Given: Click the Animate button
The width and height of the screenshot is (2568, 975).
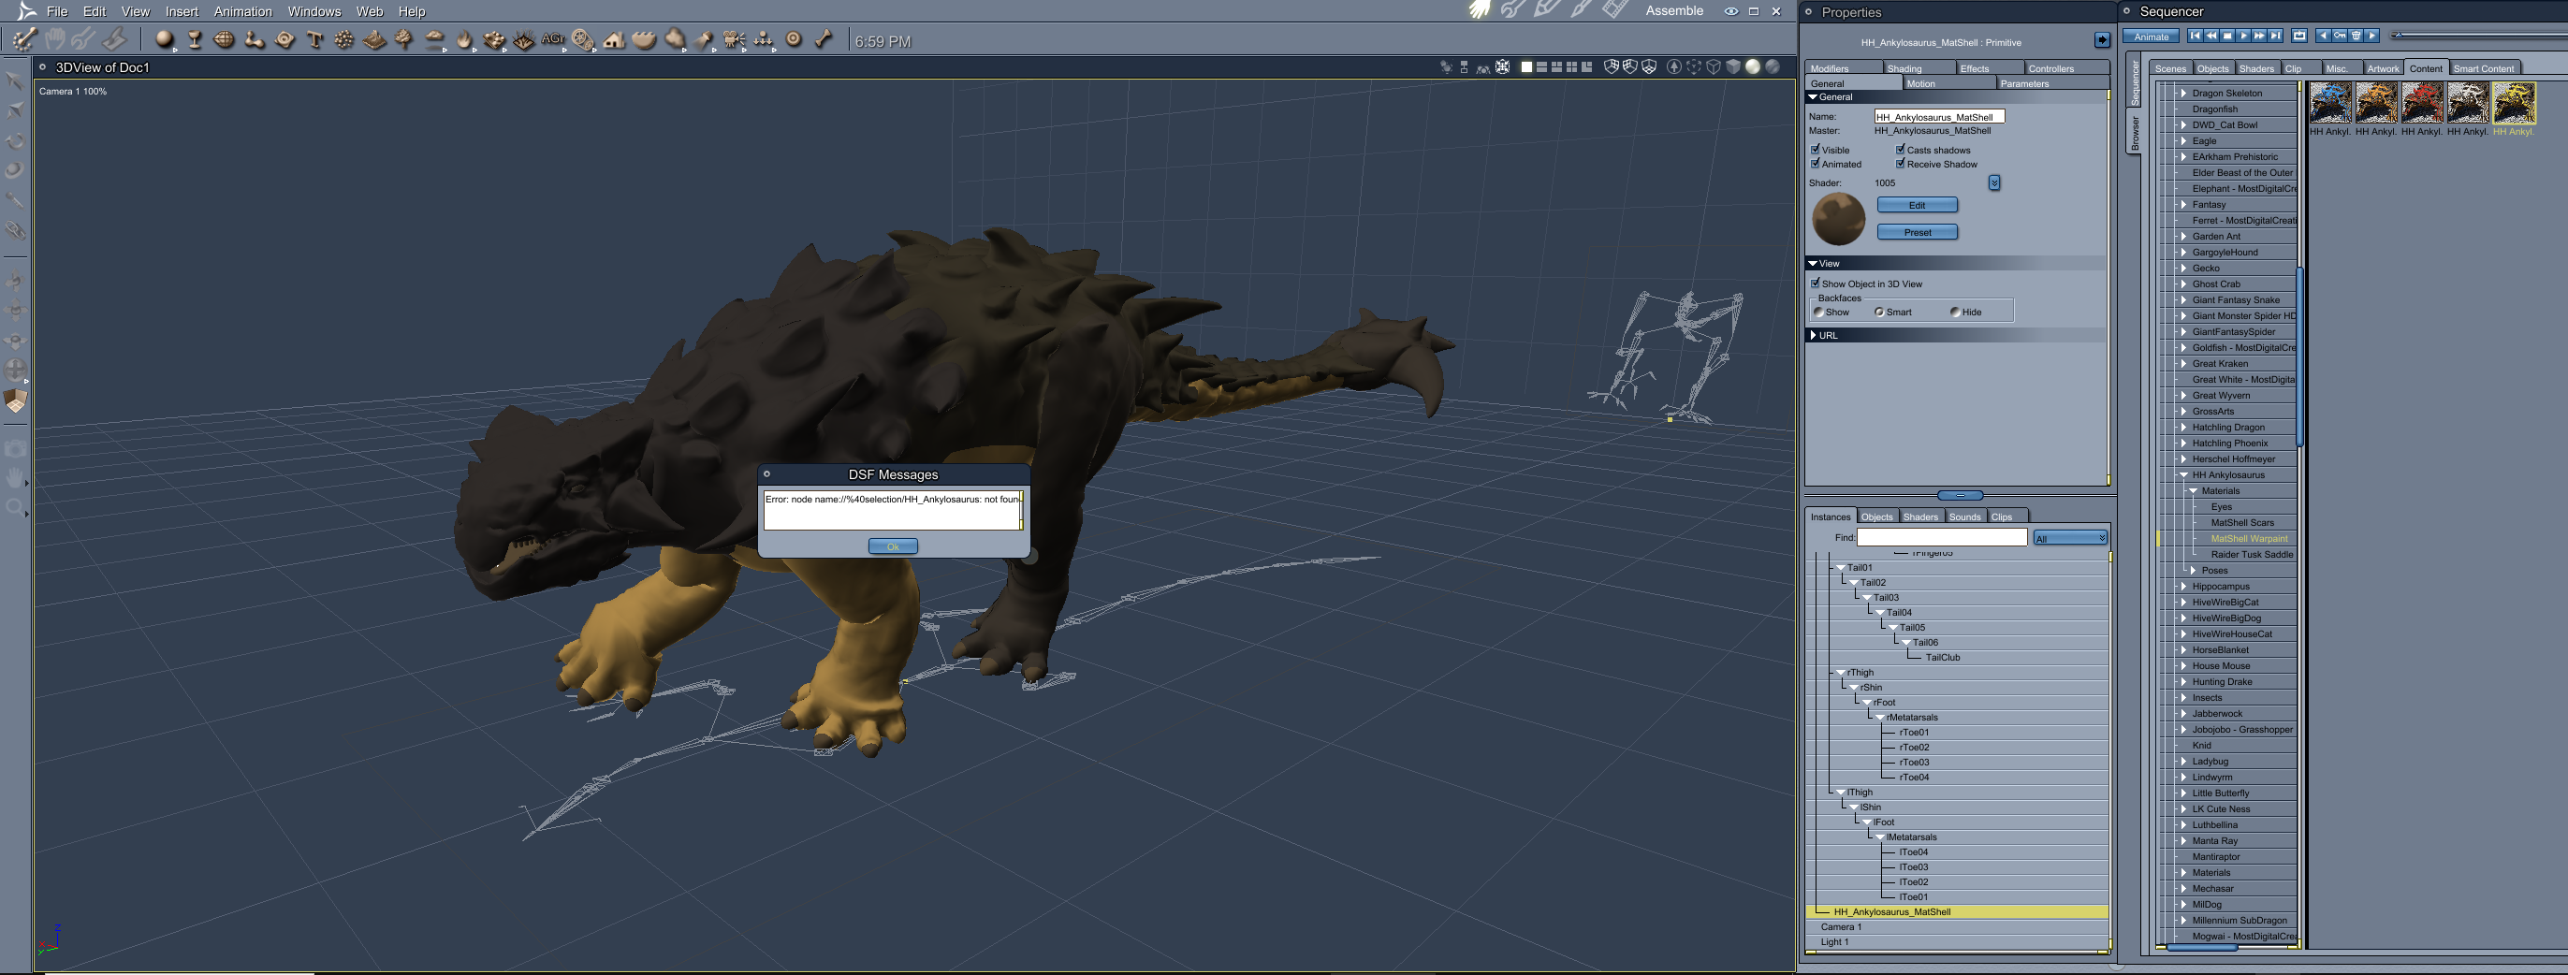Looking at the screenshot, I should click(x=2151, y=36).
